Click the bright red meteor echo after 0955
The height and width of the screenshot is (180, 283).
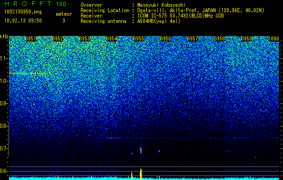(x=141, y=150)
